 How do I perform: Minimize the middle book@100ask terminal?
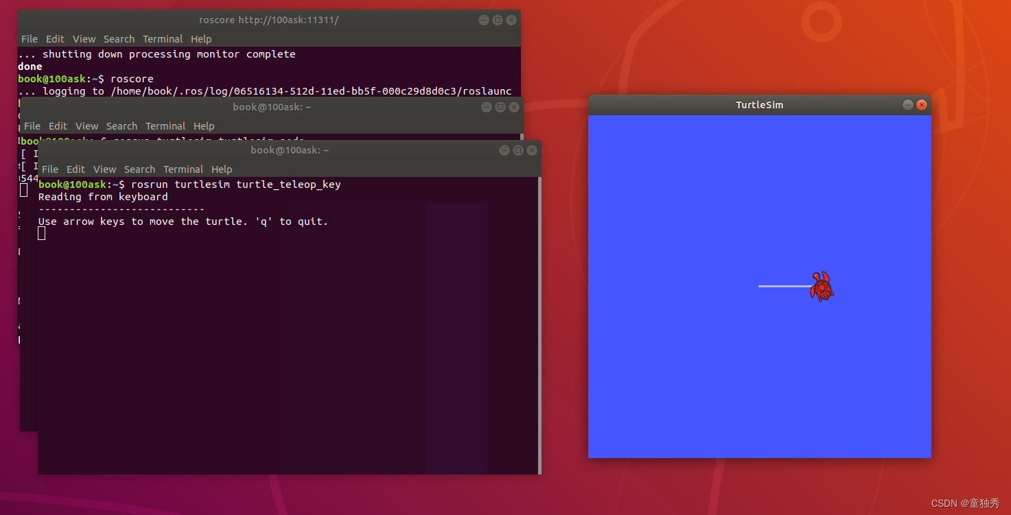(x=487, y=107)
